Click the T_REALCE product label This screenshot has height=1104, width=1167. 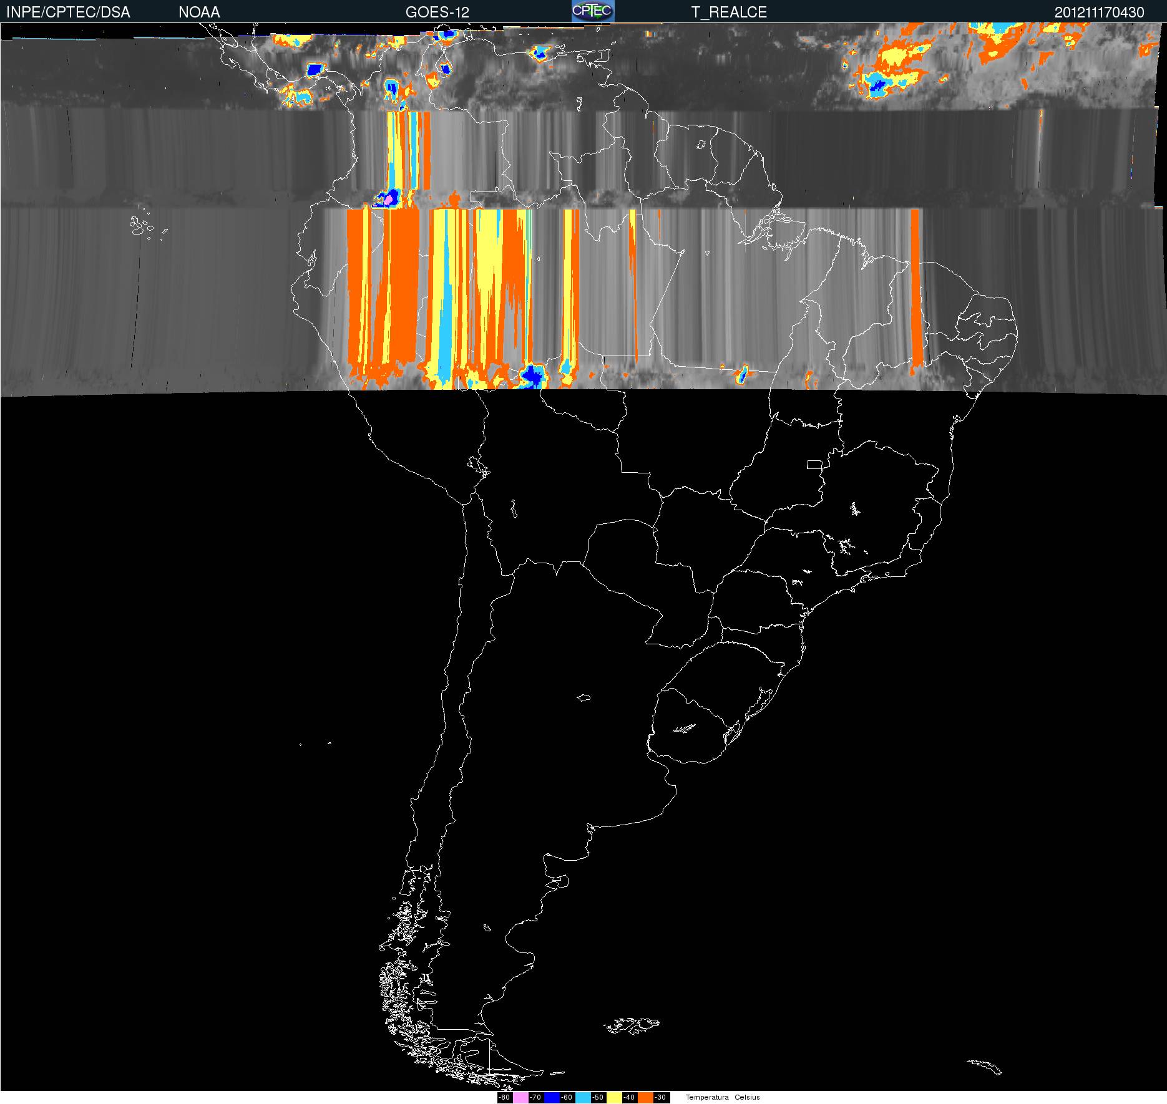(729, 12)
